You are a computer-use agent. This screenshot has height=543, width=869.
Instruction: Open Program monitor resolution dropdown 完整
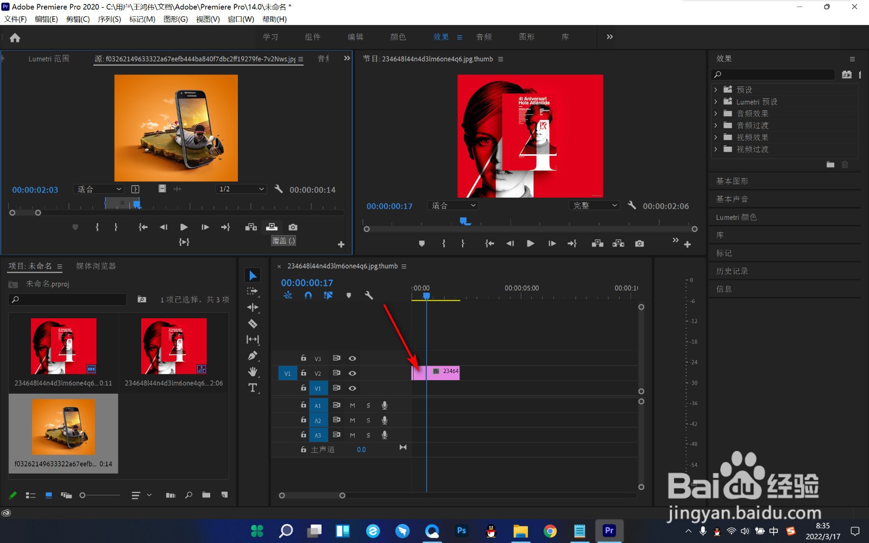pyautogui.click(x=595, y=205)
